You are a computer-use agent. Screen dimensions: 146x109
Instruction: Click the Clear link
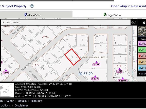coord(10,101)
